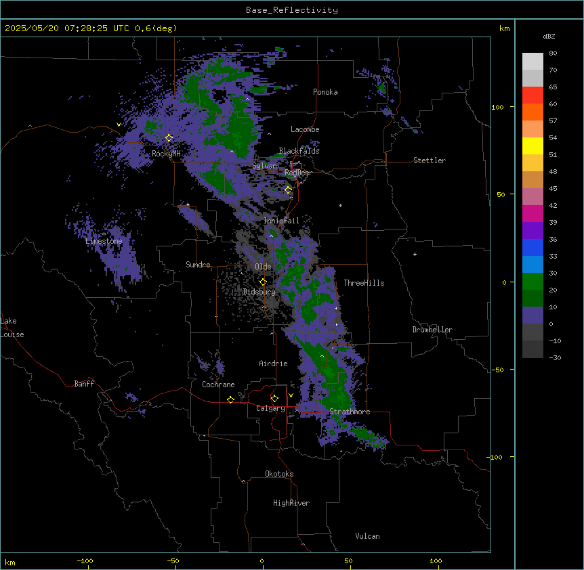The width and height of the screenshot is (584, 570).
Task: Click the Vulcan town label
Action: (368, 536)
